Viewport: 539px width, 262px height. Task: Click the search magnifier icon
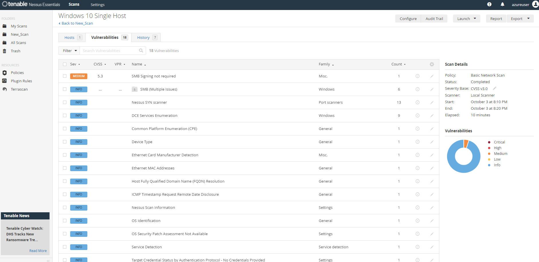[x=141, y=51]
